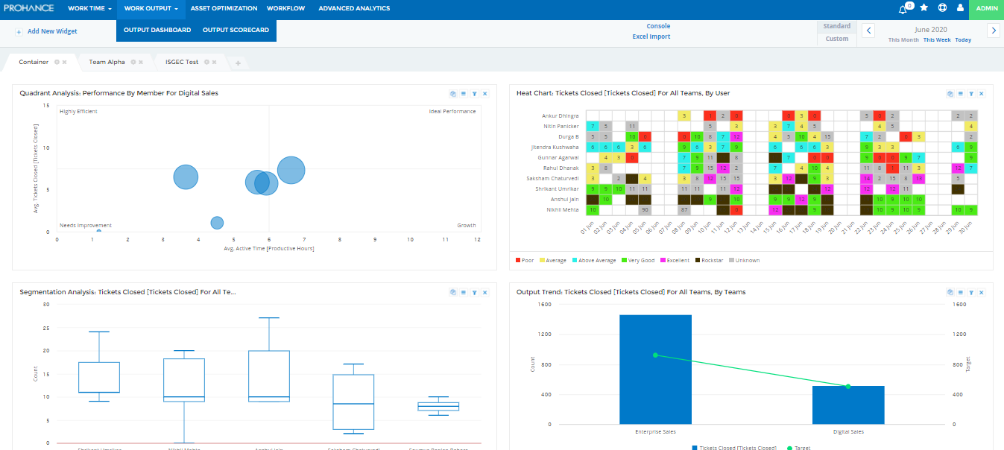Click the user profile icon
1004x450 pixels.
pos(959,8)
